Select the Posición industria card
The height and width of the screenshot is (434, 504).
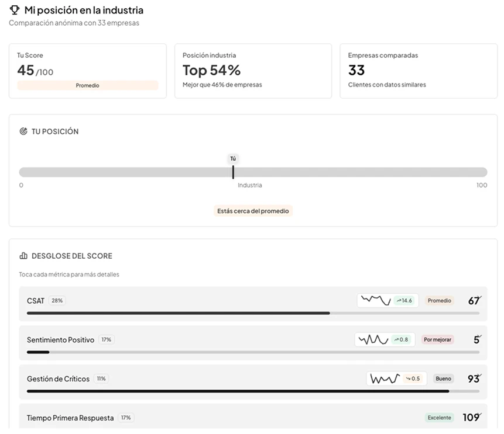coord(253,71)
